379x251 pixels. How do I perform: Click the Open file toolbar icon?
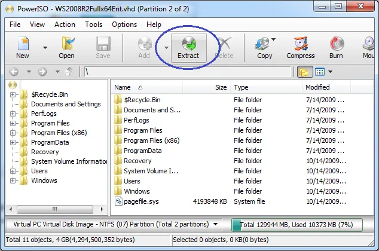tap(67, 44)
